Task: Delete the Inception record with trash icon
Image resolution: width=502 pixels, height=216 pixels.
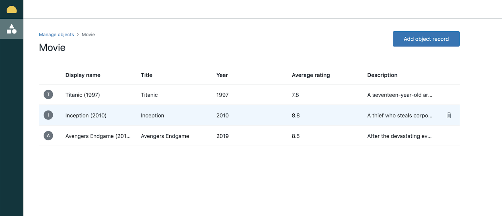Action: 449,115
